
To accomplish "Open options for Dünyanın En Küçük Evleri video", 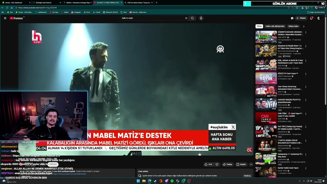I will pos(306,46).
